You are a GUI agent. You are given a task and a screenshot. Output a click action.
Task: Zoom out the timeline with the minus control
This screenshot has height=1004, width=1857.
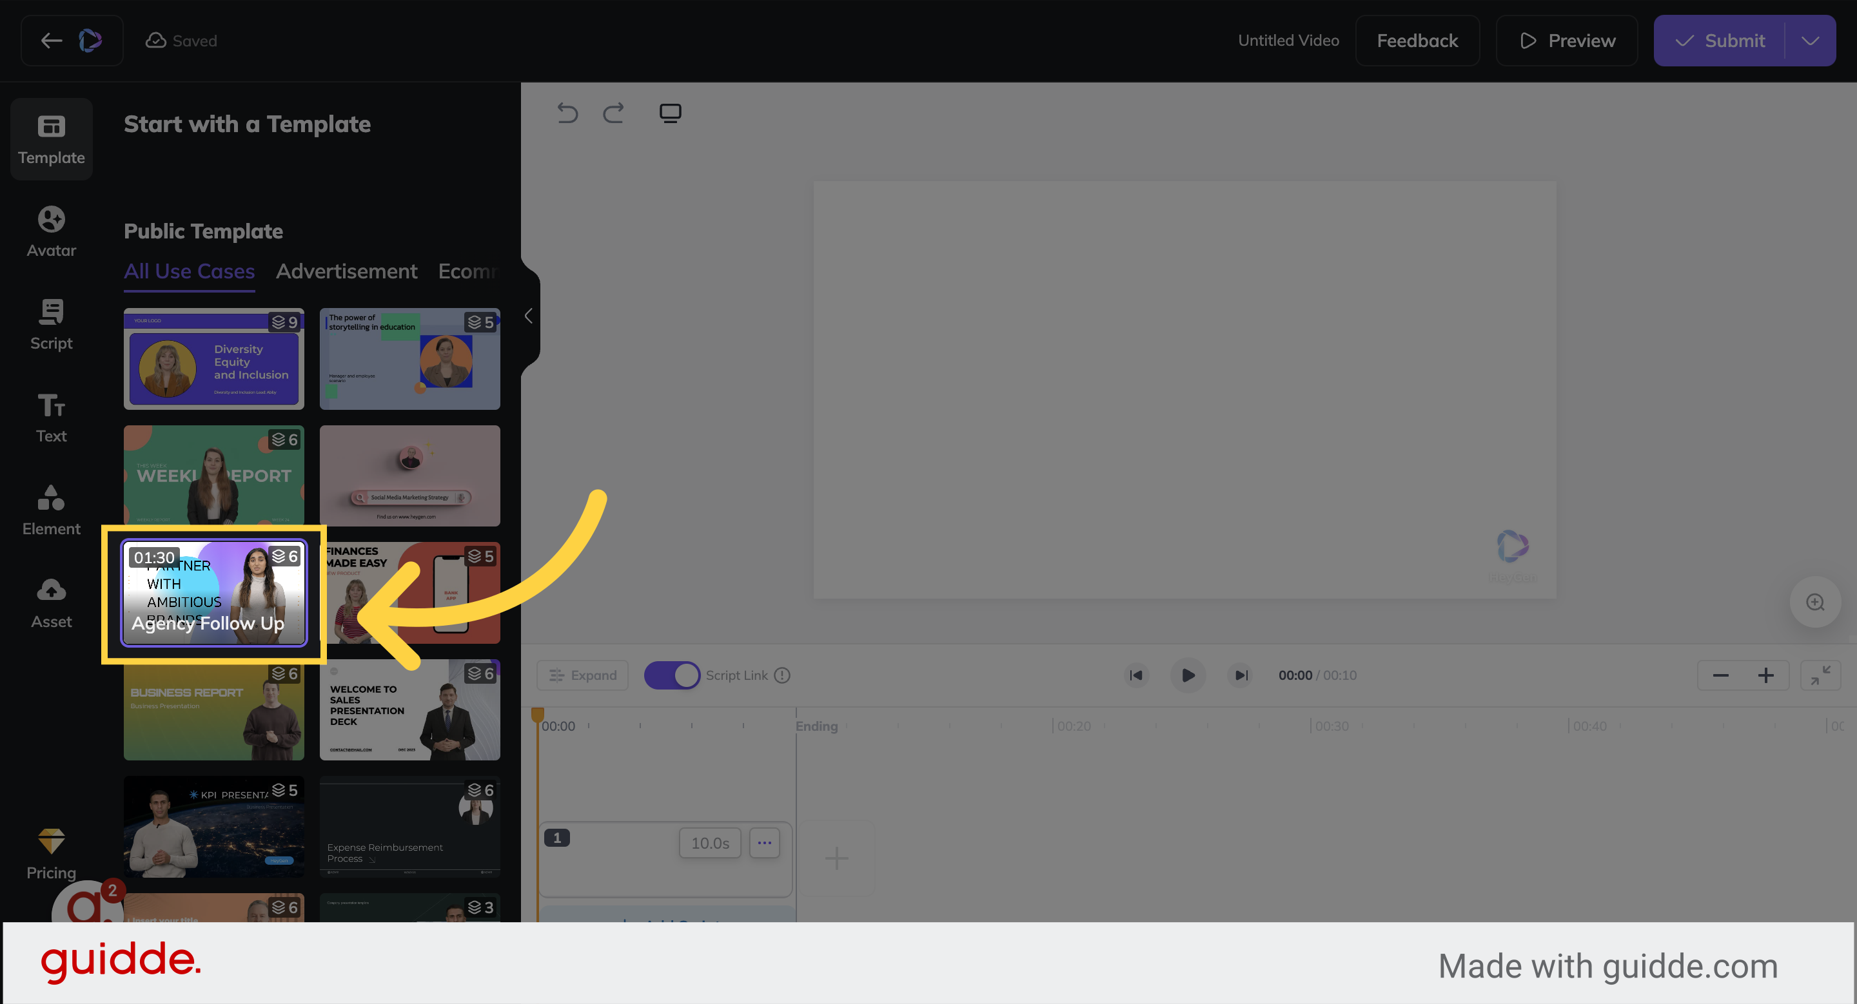pyautogui.click(x=1721, y=675)
